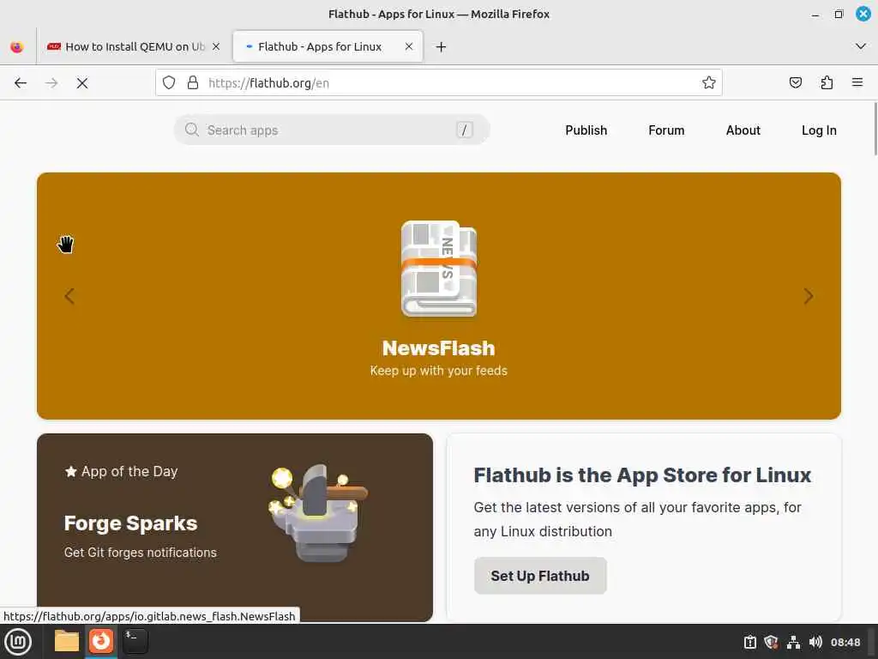
Task: Open the Extensions puzzle icon
Action: (x=827, y=83)
